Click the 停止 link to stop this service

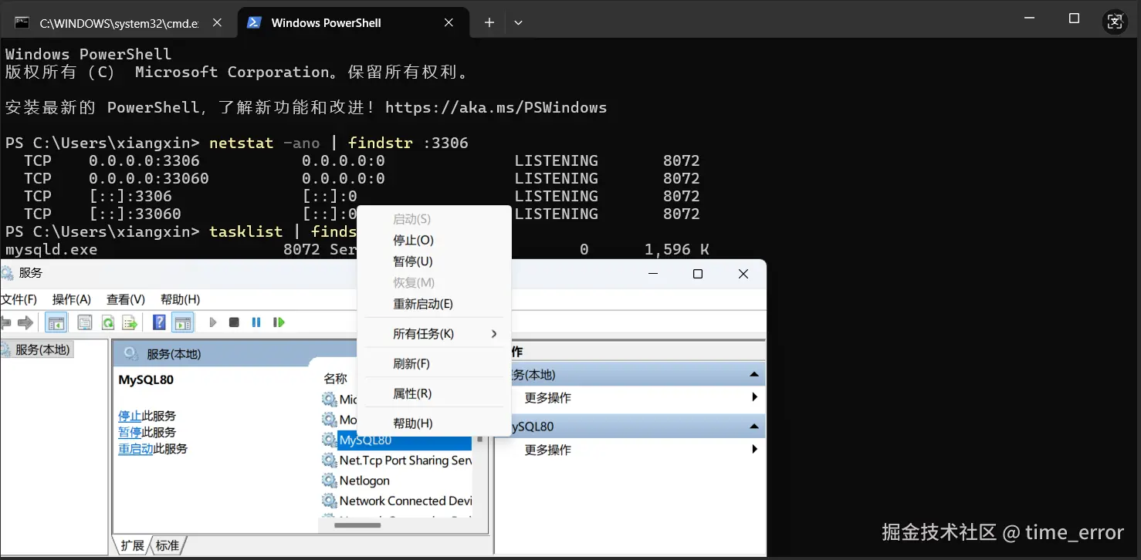[x=130, y=416]
